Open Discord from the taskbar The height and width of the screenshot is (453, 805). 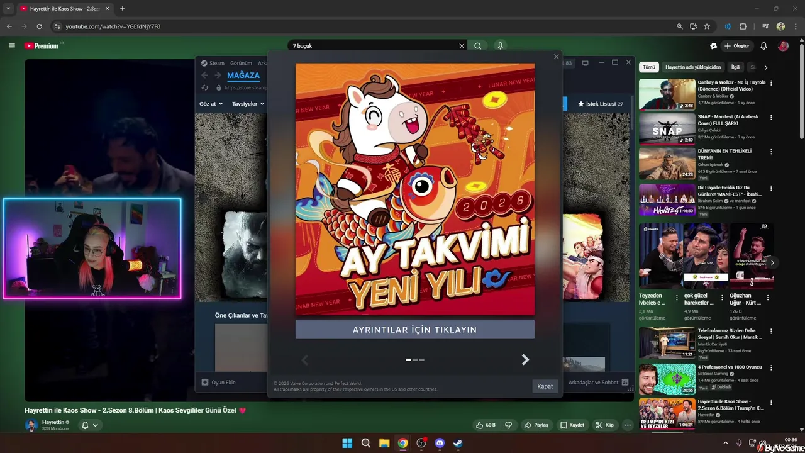tap(440, 443)
